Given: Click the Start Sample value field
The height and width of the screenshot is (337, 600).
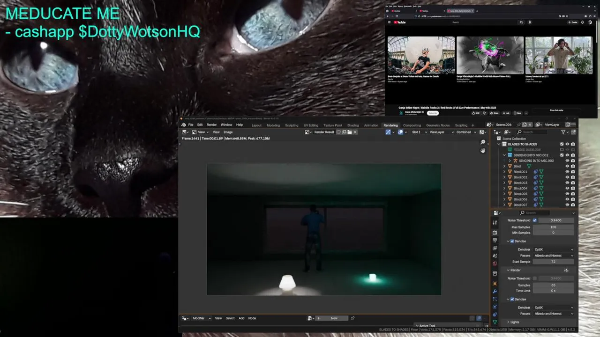Looking at the screenshot, I should click(554, 262).
